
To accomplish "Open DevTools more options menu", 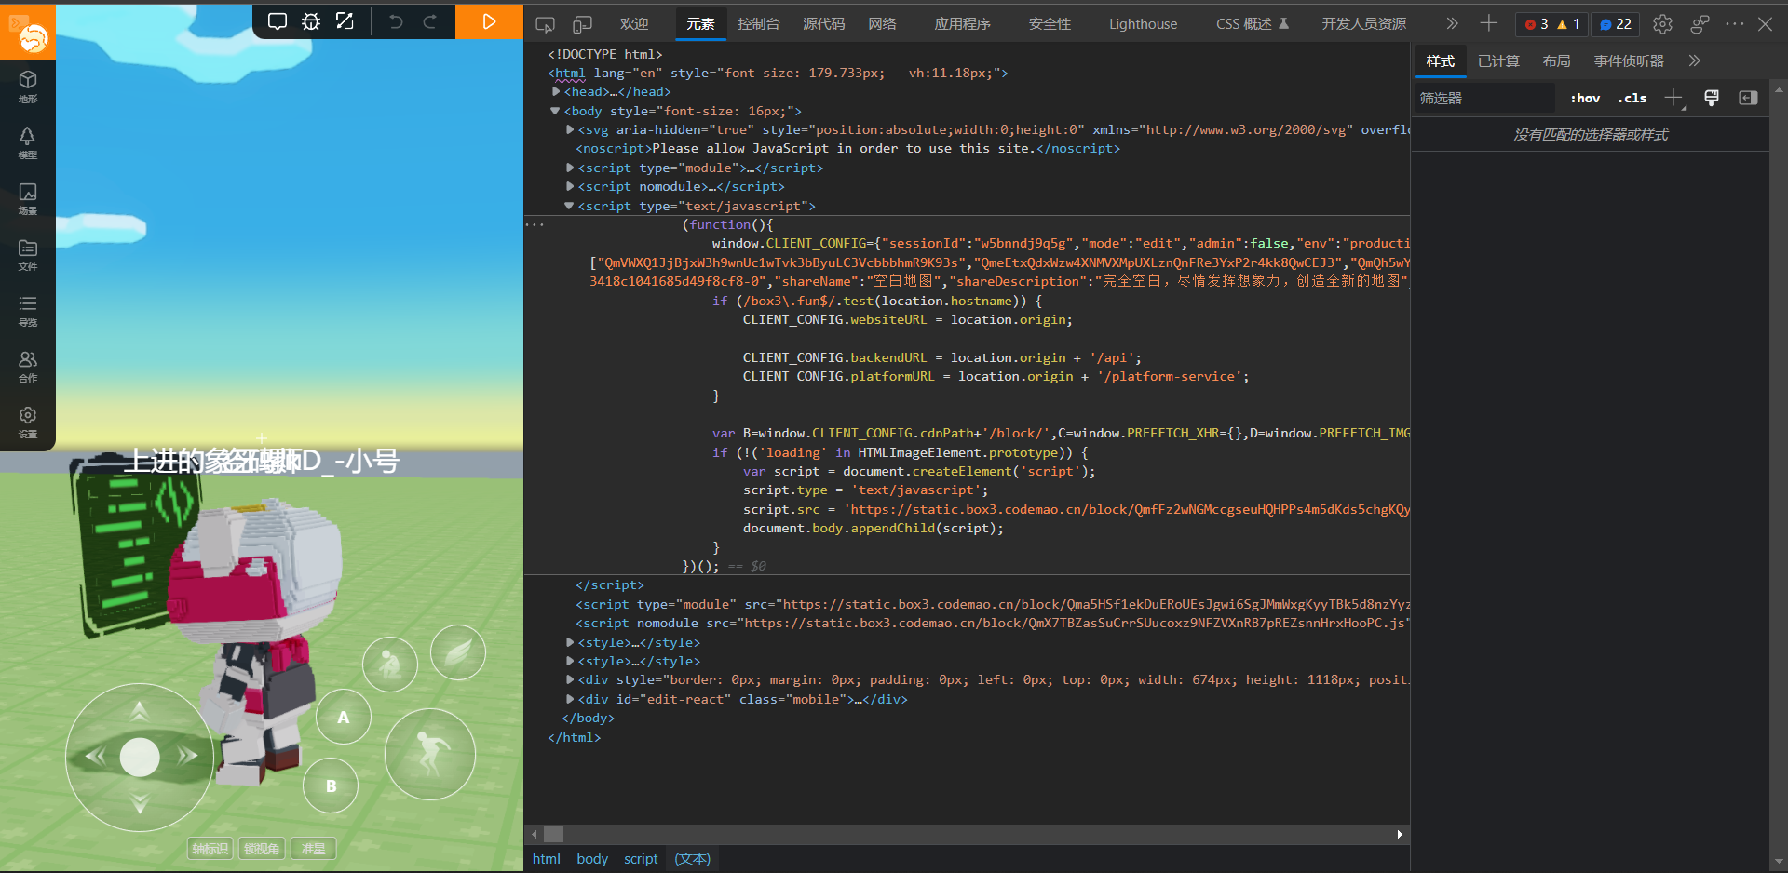I will click(x=1734, y=24).
